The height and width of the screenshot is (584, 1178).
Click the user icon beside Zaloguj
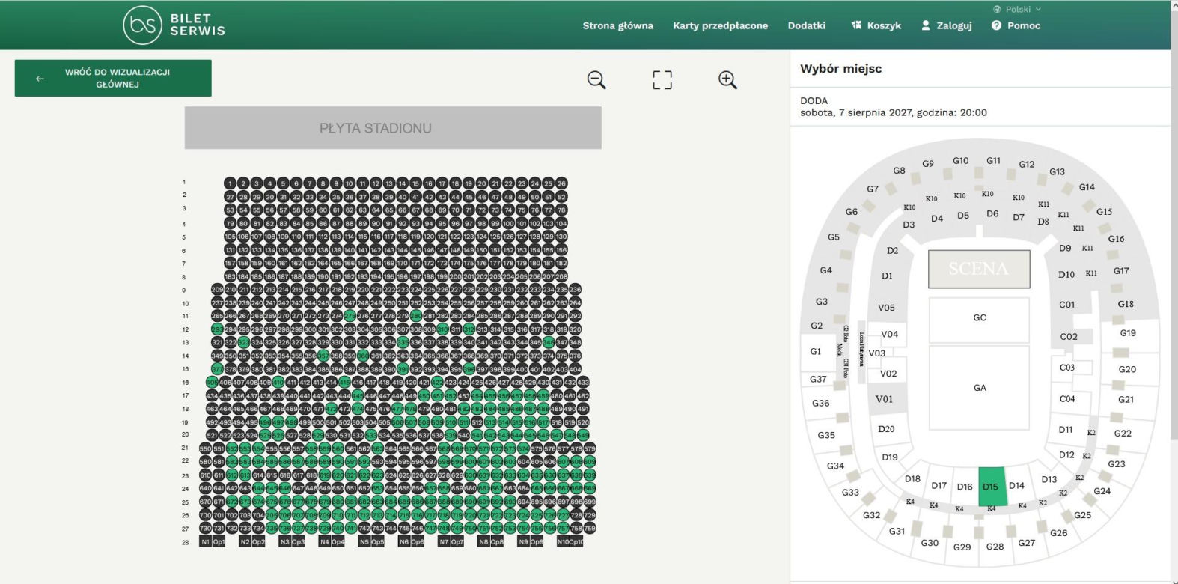pos(926,25)
